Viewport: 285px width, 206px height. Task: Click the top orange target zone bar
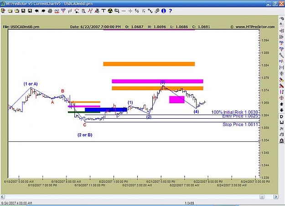149,64
